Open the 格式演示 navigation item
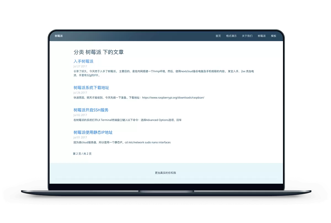Screen dimensions: 331x223 click(x=231, y=36)
